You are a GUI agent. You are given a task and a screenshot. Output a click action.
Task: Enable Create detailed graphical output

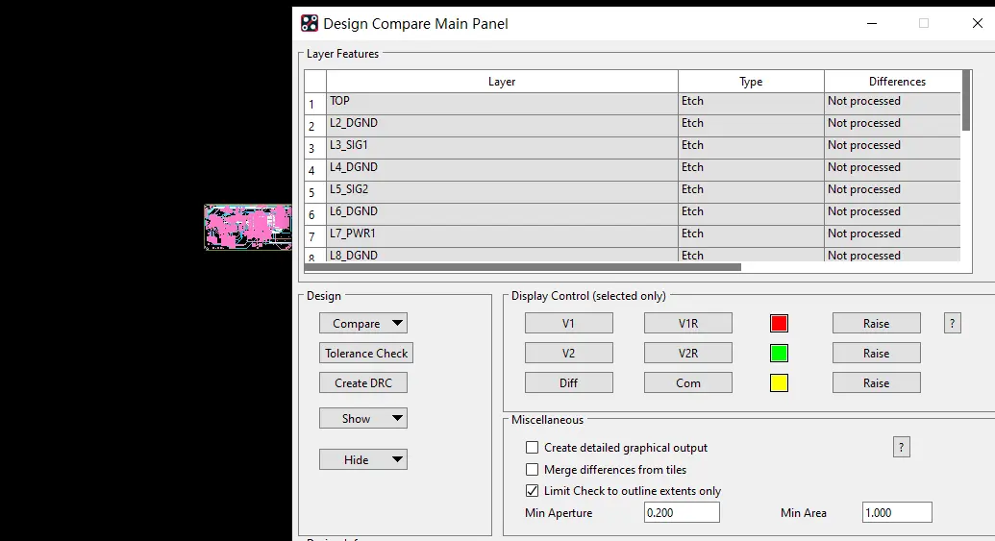(x=532, y=447)
